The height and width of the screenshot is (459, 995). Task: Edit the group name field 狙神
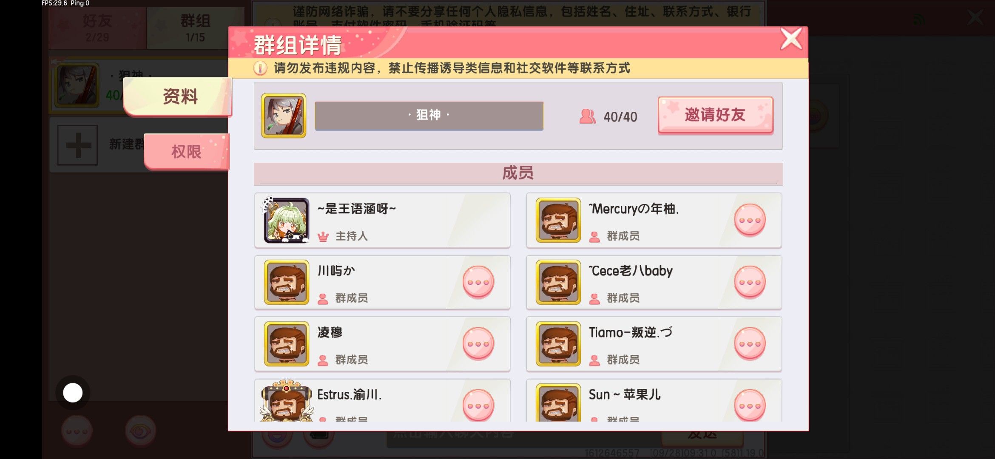429,116
